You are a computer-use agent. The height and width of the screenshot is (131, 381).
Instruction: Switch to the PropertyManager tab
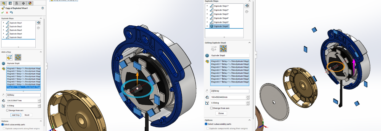tap(10, 3)
